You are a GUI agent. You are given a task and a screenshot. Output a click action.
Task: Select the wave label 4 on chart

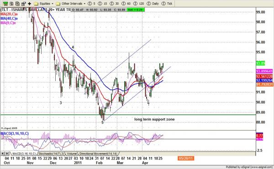point(73,47)
